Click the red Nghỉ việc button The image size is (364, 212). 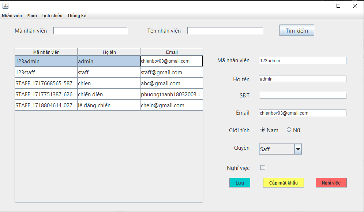(331, 183)
